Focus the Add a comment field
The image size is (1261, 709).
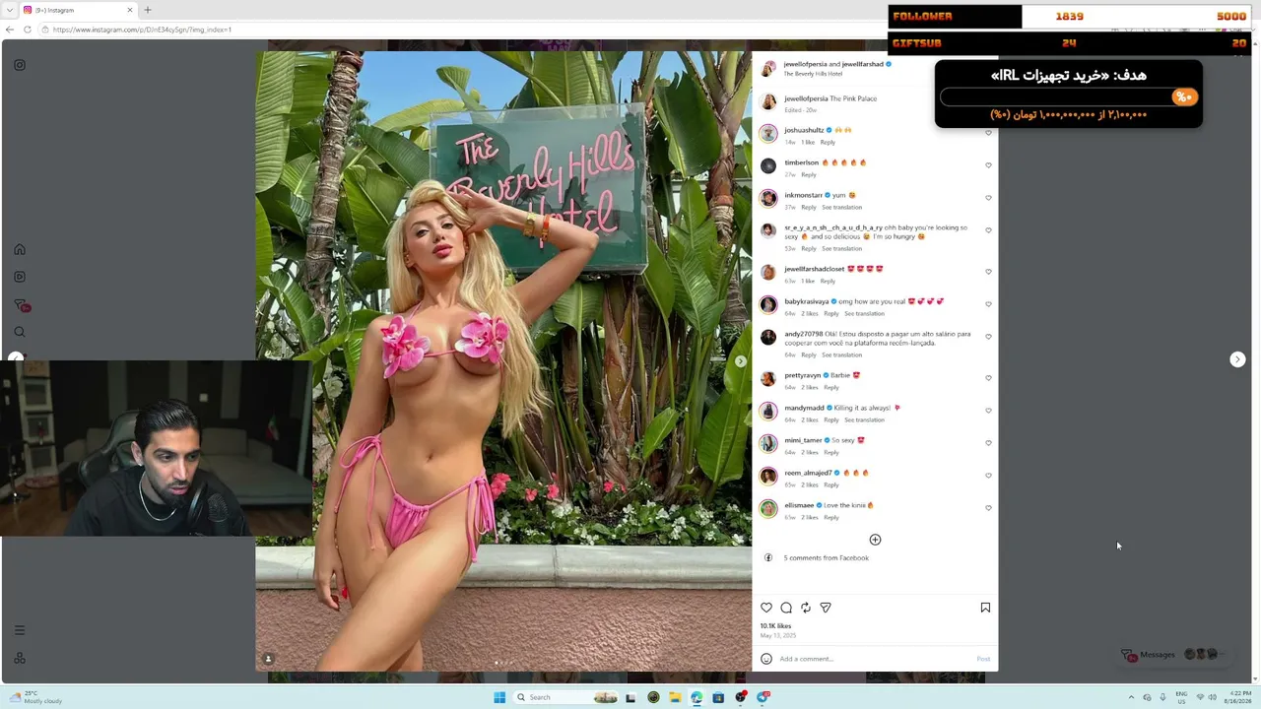tap(872, 659)
